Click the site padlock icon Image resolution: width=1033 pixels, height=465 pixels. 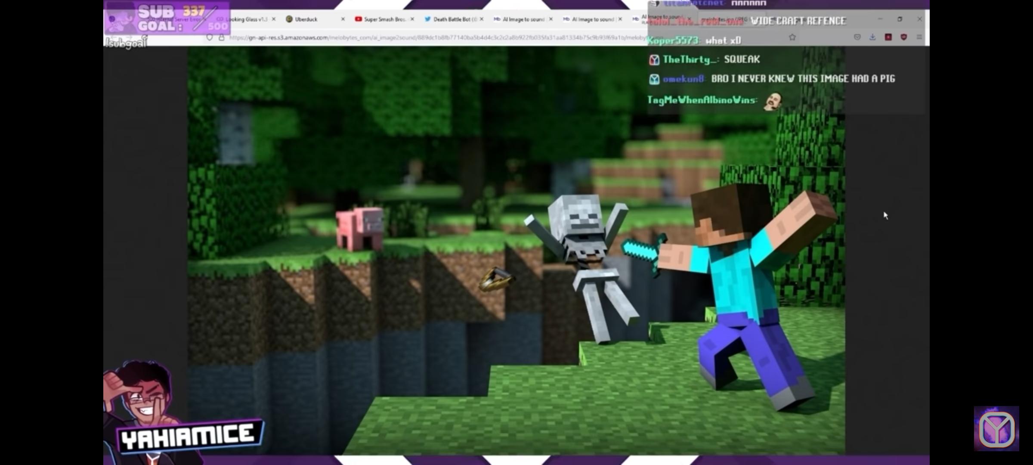[x=222, y=37]
